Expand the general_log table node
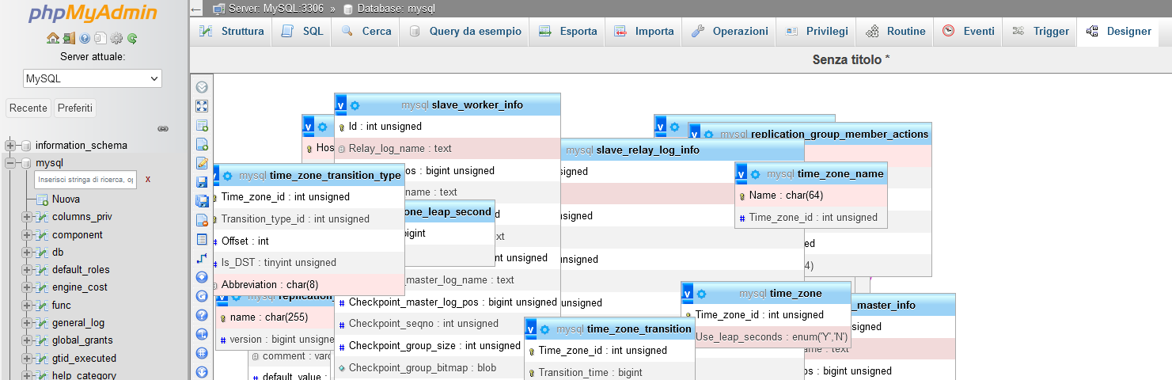The height and width of the screenshot is (380, 1172). click(26, 323)
